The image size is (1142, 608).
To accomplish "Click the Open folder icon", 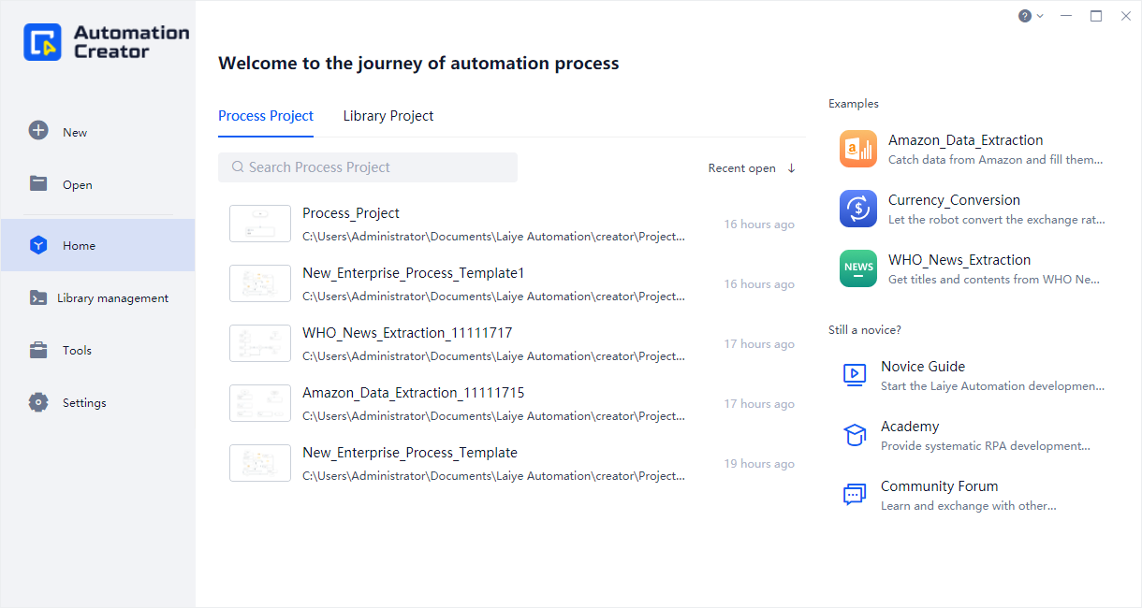I will click(38, 183).
